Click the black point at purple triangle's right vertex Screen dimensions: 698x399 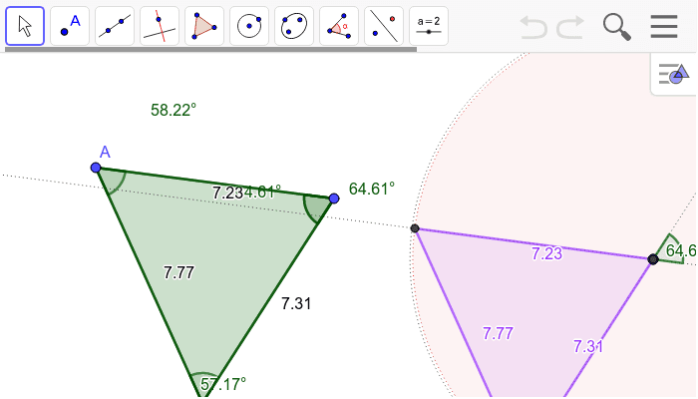pyautogui.click(x=653, y=259)
